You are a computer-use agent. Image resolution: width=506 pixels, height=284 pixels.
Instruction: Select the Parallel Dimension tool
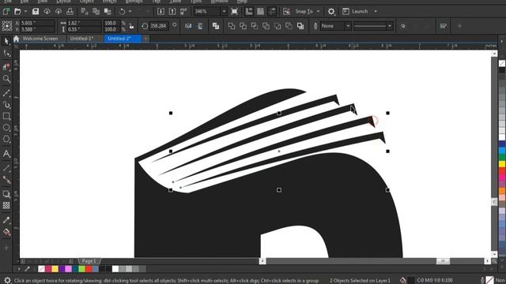(6, 168)
